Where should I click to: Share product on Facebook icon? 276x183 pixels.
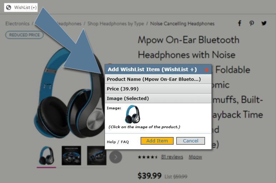(x=240, y=23)
